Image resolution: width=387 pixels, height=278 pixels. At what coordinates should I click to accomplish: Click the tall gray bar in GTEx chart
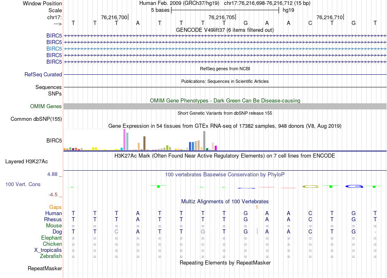pos(204,141)
